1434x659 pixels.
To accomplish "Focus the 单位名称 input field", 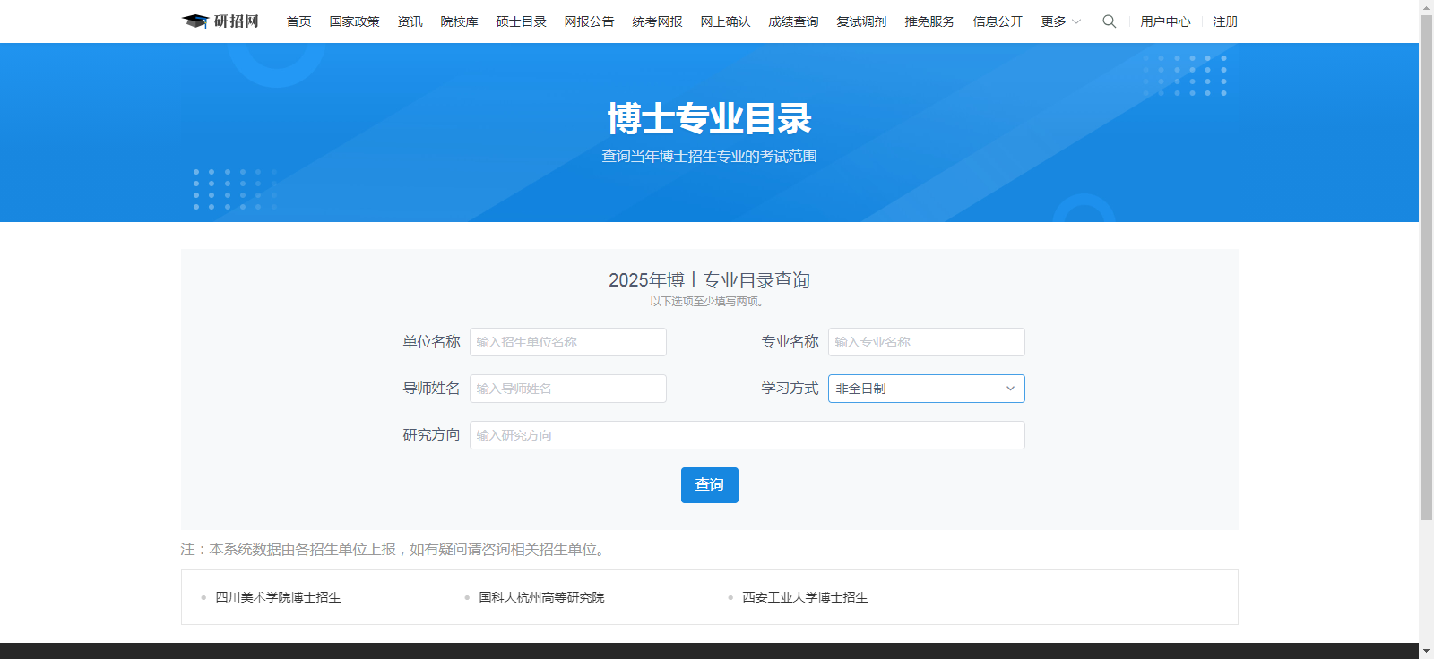I will pyautogui.click(x=567, y=342).
